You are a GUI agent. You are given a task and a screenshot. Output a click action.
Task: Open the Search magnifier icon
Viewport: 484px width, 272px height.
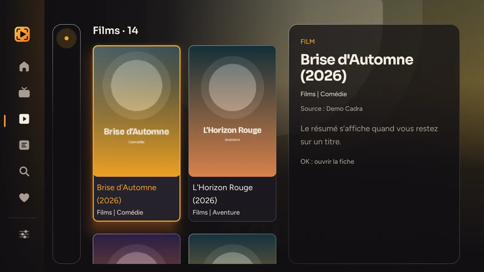coord(24,171)
